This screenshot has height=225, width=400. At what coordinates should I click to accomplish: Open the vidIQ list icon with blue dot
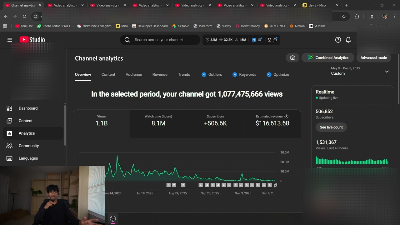click(260, 40)
